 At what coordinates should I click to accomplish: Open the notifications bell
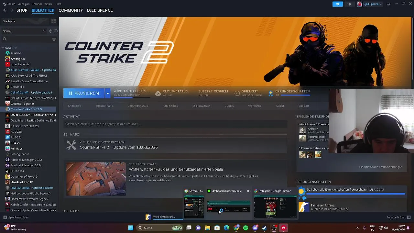[x=350, y=4]
